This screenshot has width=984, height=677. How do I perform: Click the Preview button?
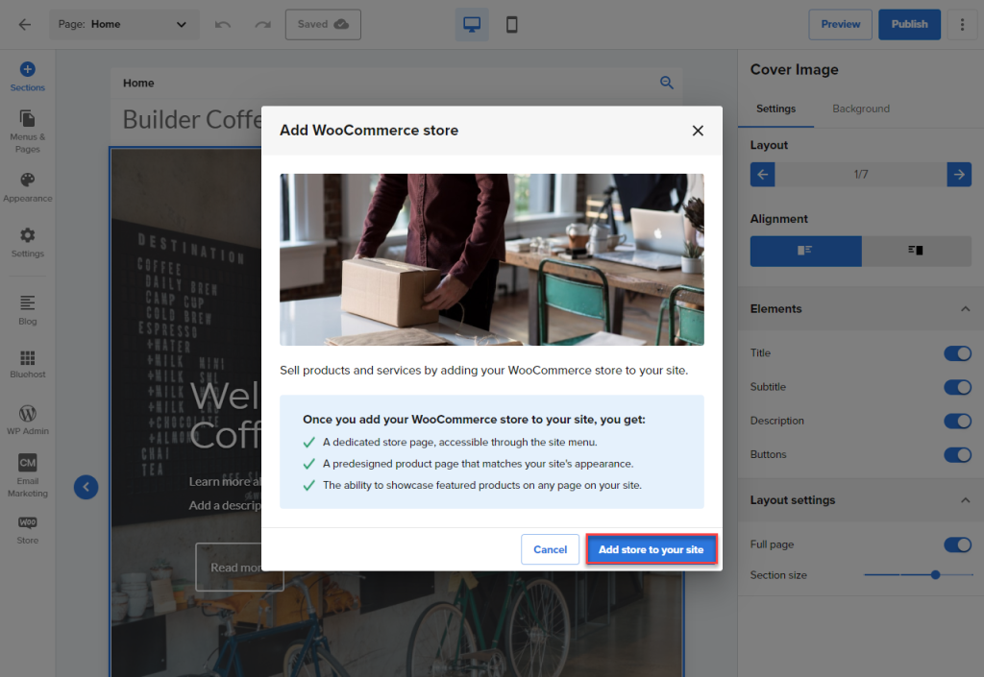pyautogui.click(x=840, y=24)
